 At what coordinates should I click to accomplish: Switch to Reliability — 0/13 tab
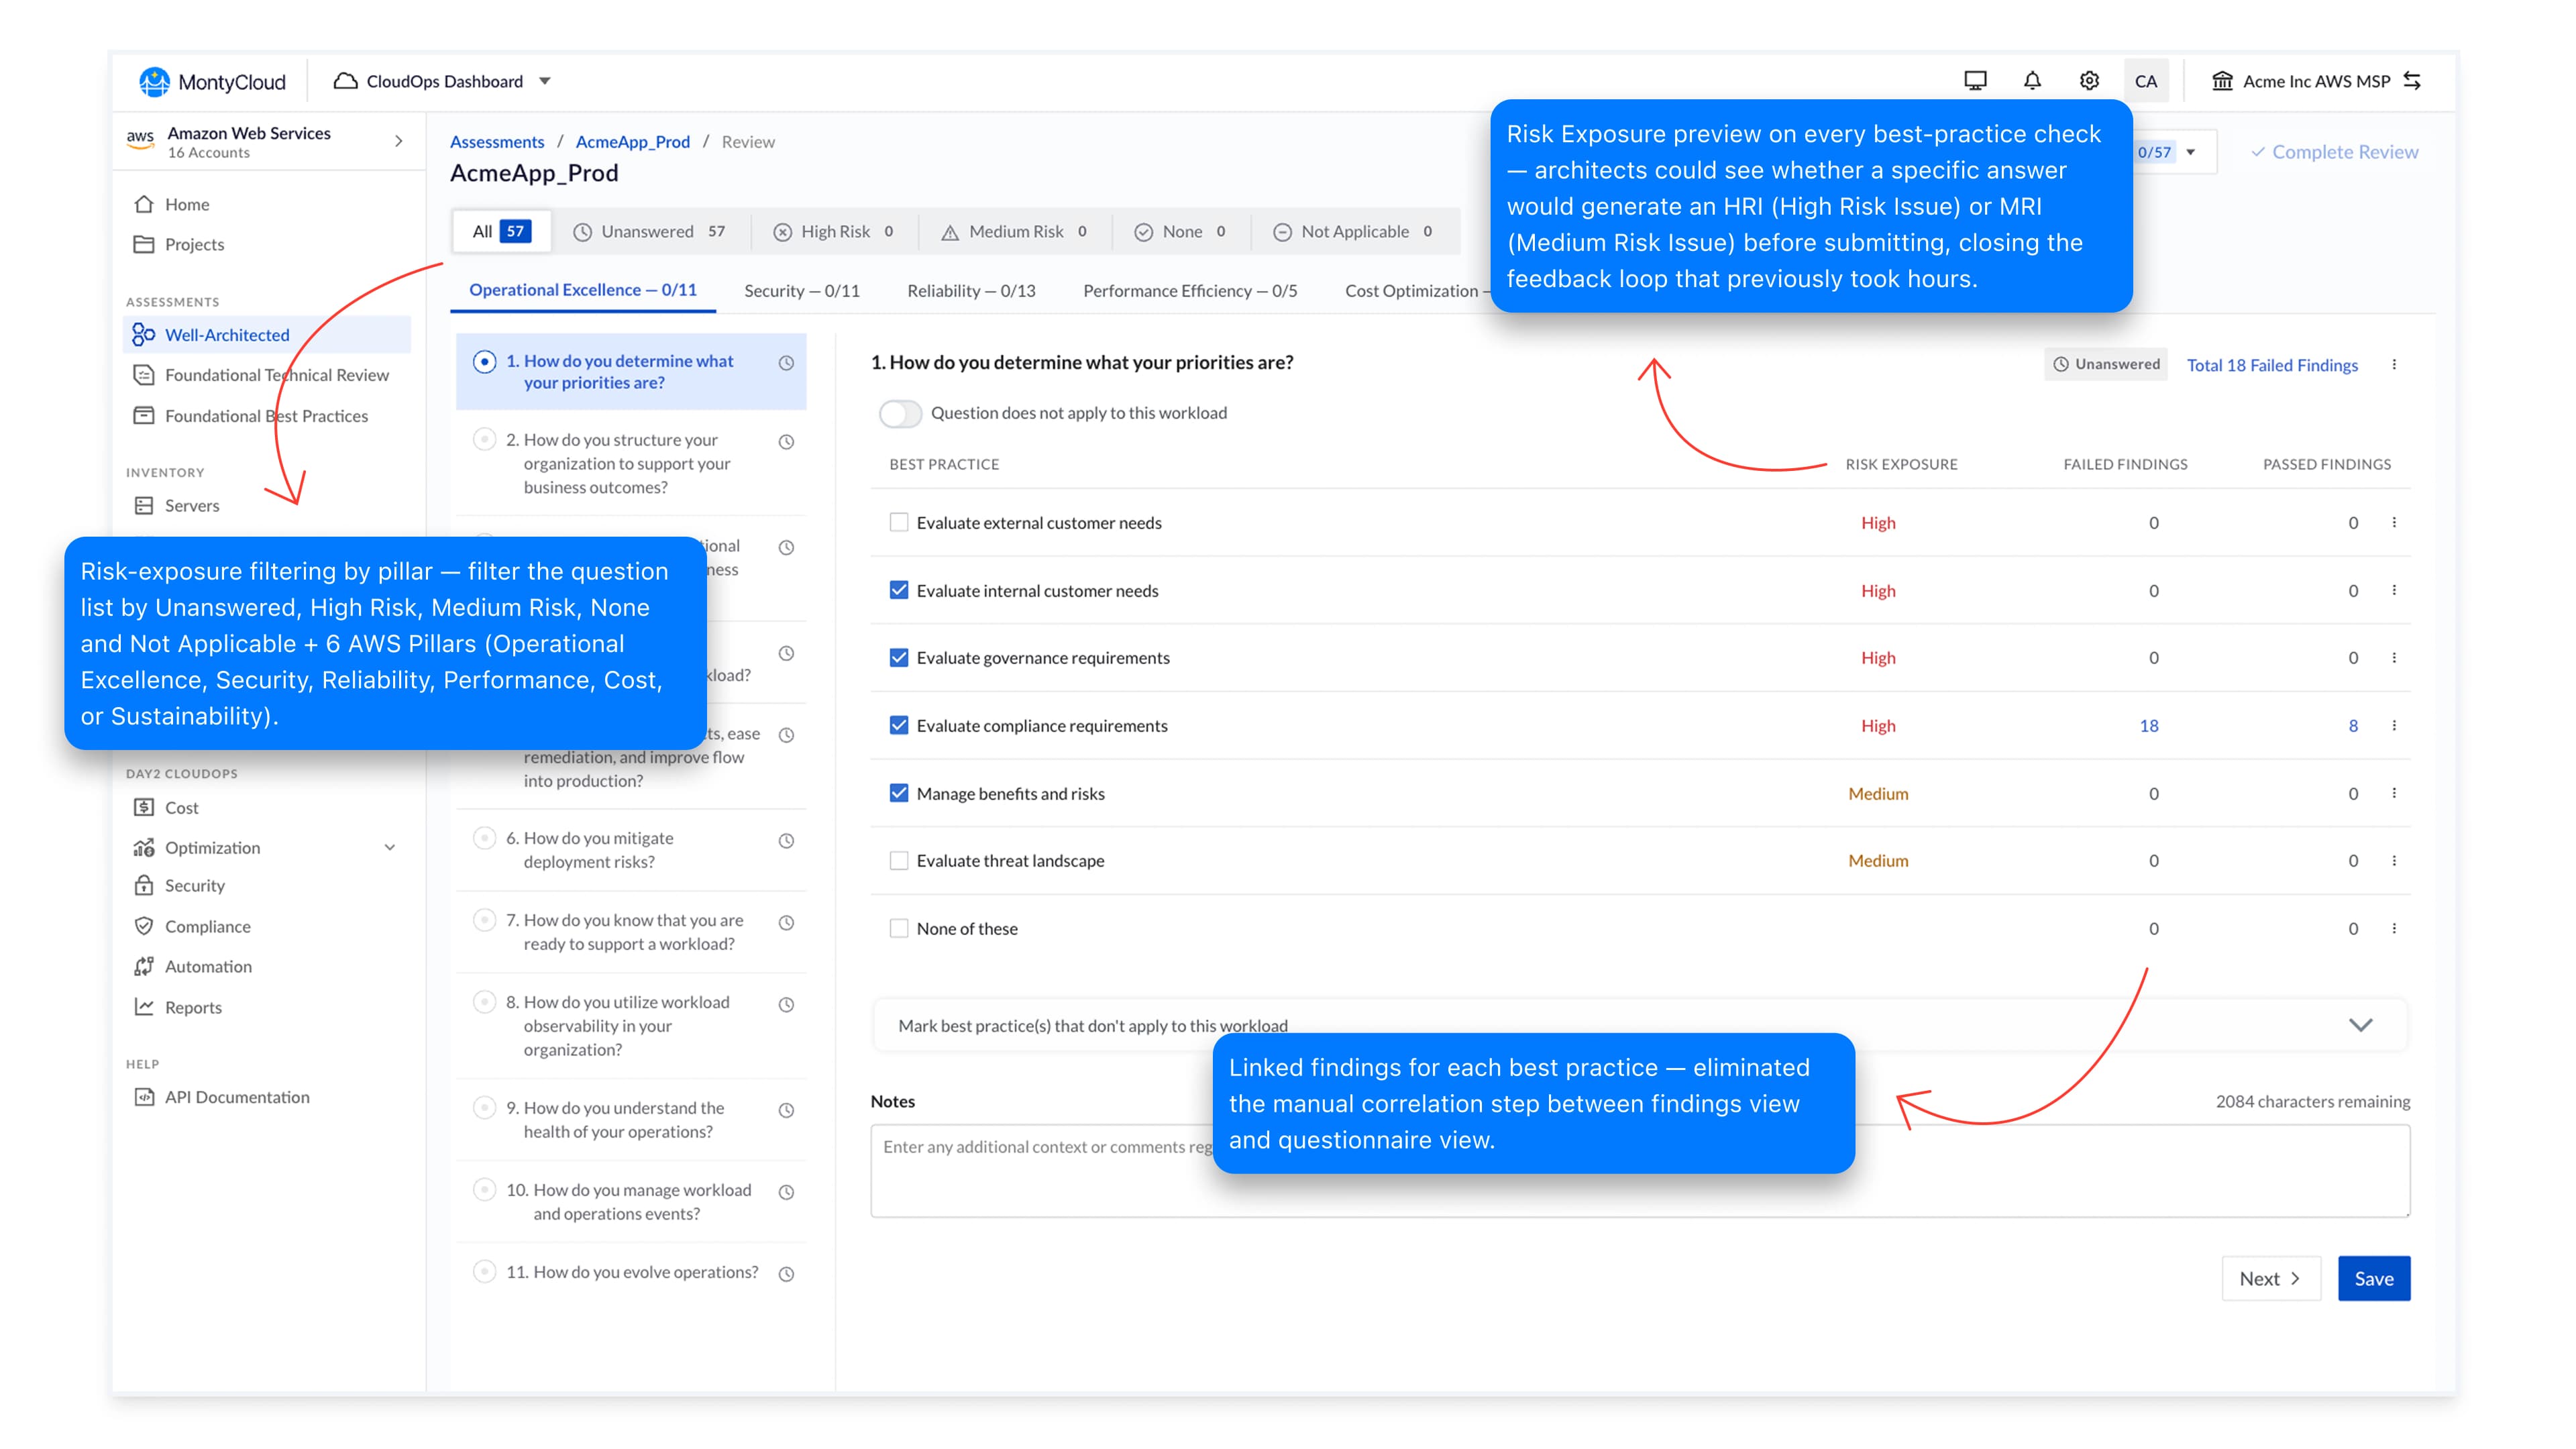pyautogui.click(x=971, y=291)
